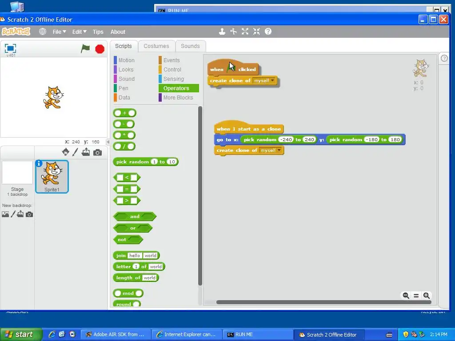
Task: Choose new sprite from library icon
Action: (x=66, y=152)
